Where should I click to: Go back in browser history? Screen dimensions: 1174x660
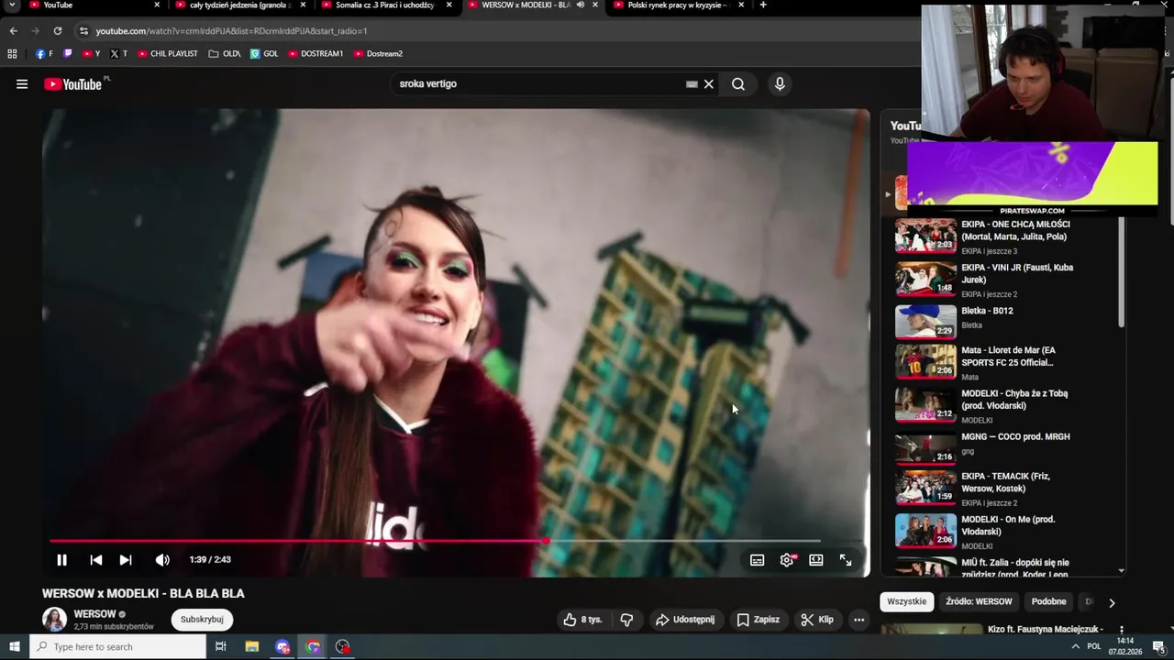[x=13, y=30]
